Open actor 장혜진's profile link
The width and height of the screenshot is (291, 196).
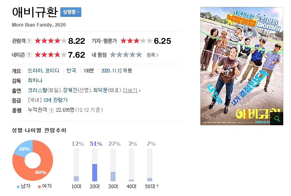click(x=70, y=90)
